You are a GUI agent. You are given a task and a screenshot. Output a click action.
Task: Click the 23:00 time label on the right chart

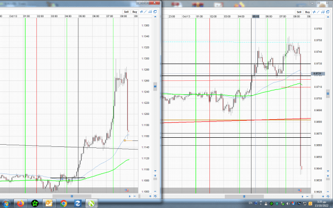[172, 16]
